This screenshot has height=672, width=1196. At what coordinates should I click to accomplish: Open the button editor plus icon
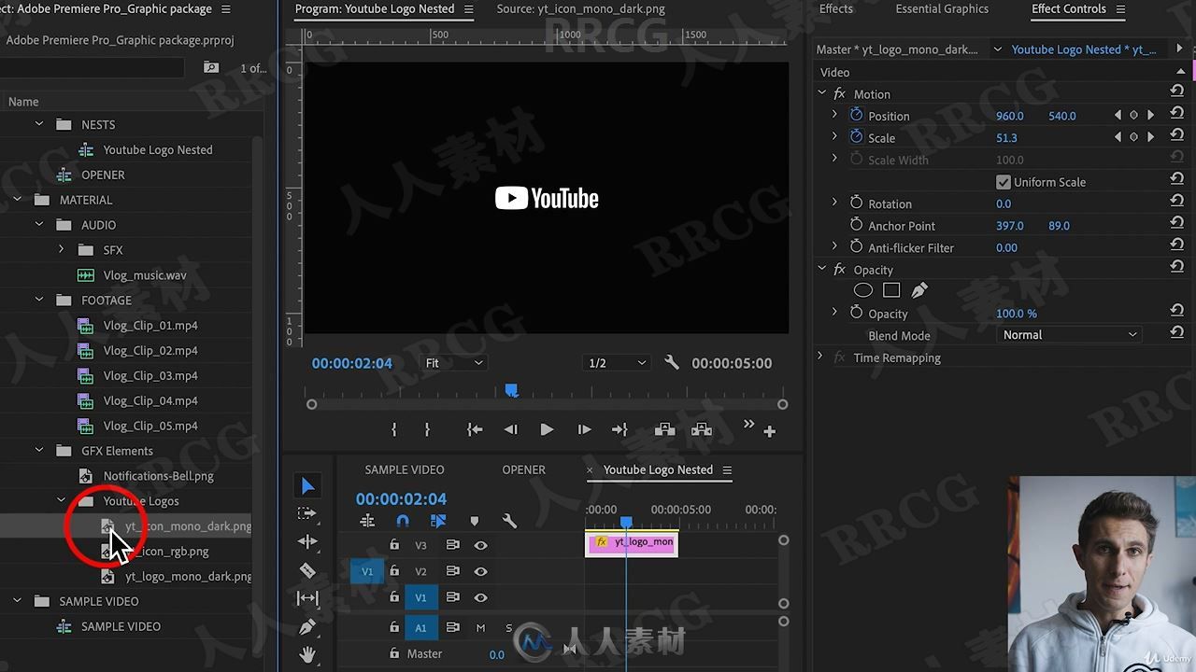tap(770, 431)
